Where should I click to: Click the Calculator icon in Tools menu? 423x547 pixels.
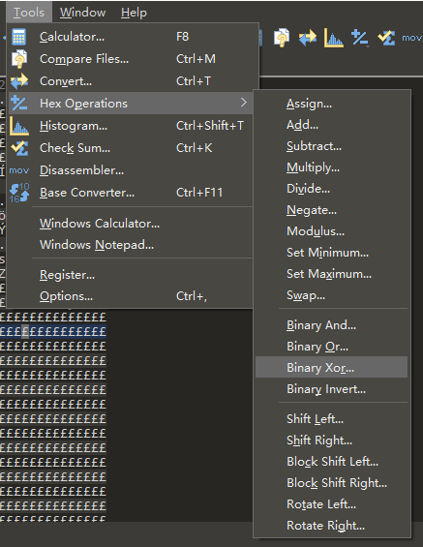[18, 37]
